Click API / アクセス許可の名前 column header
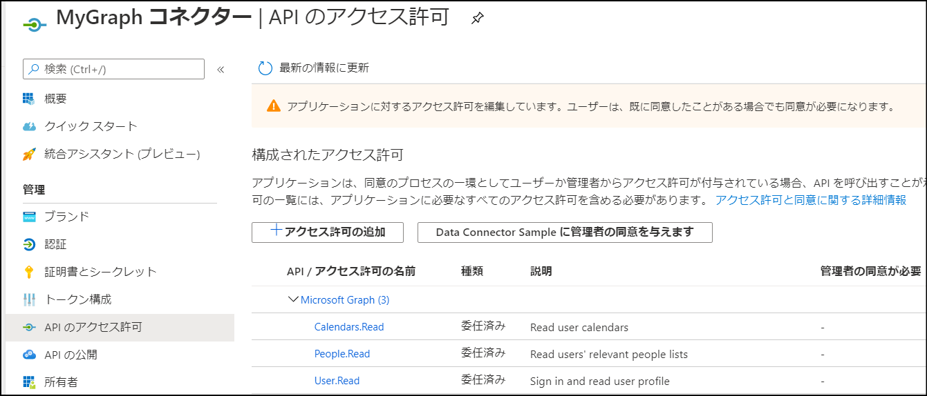 tap(351, 271)
